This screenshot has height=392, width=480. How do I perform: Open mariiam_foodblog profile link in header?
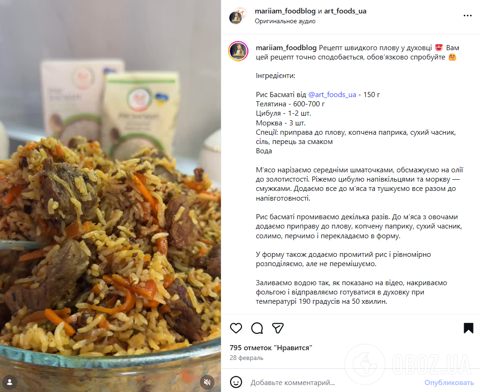click(x=285, y=11)
